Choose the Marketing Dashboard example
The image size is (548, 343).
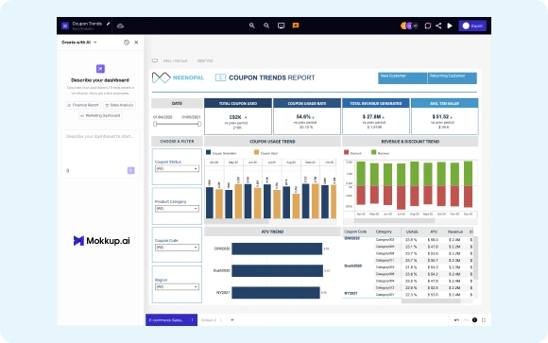tap(100, 115)
